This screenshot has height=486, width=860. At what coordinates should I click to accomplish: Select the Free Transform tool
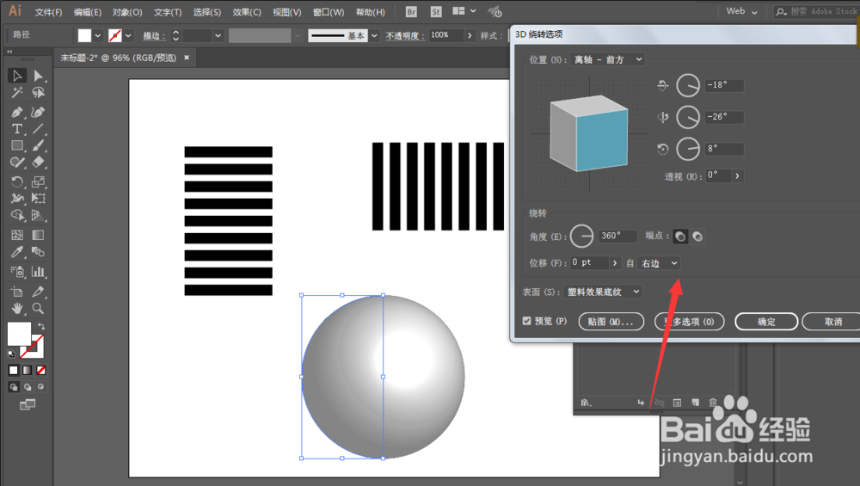click(38, 198)
